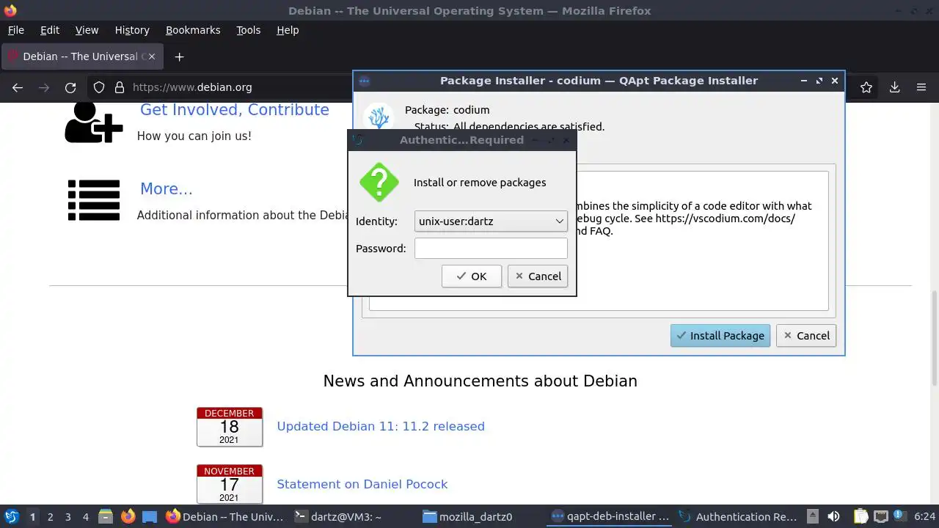Open the LXQt application menu in taskbar
The width and height of the screenshot is (939, 528).
point(12,516)
